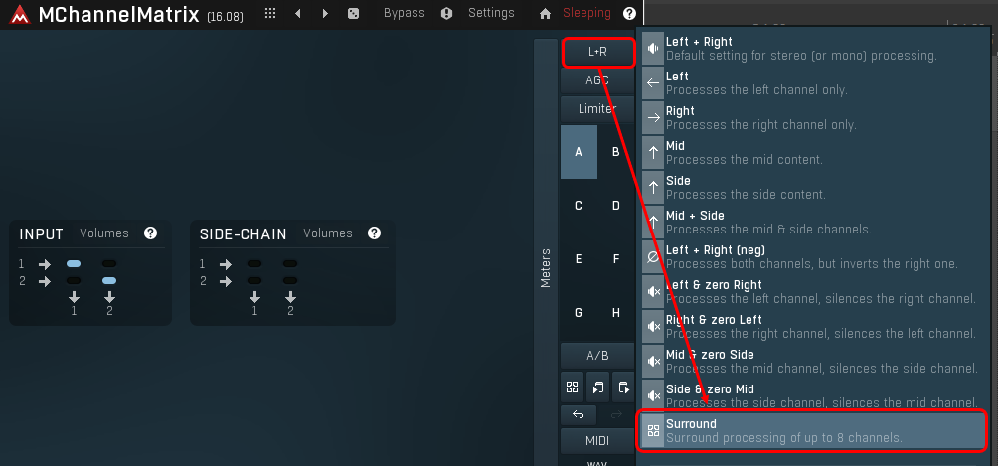Open the SIDE-CHAIN panel help icon
The width and height of the screenshot is (998, 466).
(374, 233)
